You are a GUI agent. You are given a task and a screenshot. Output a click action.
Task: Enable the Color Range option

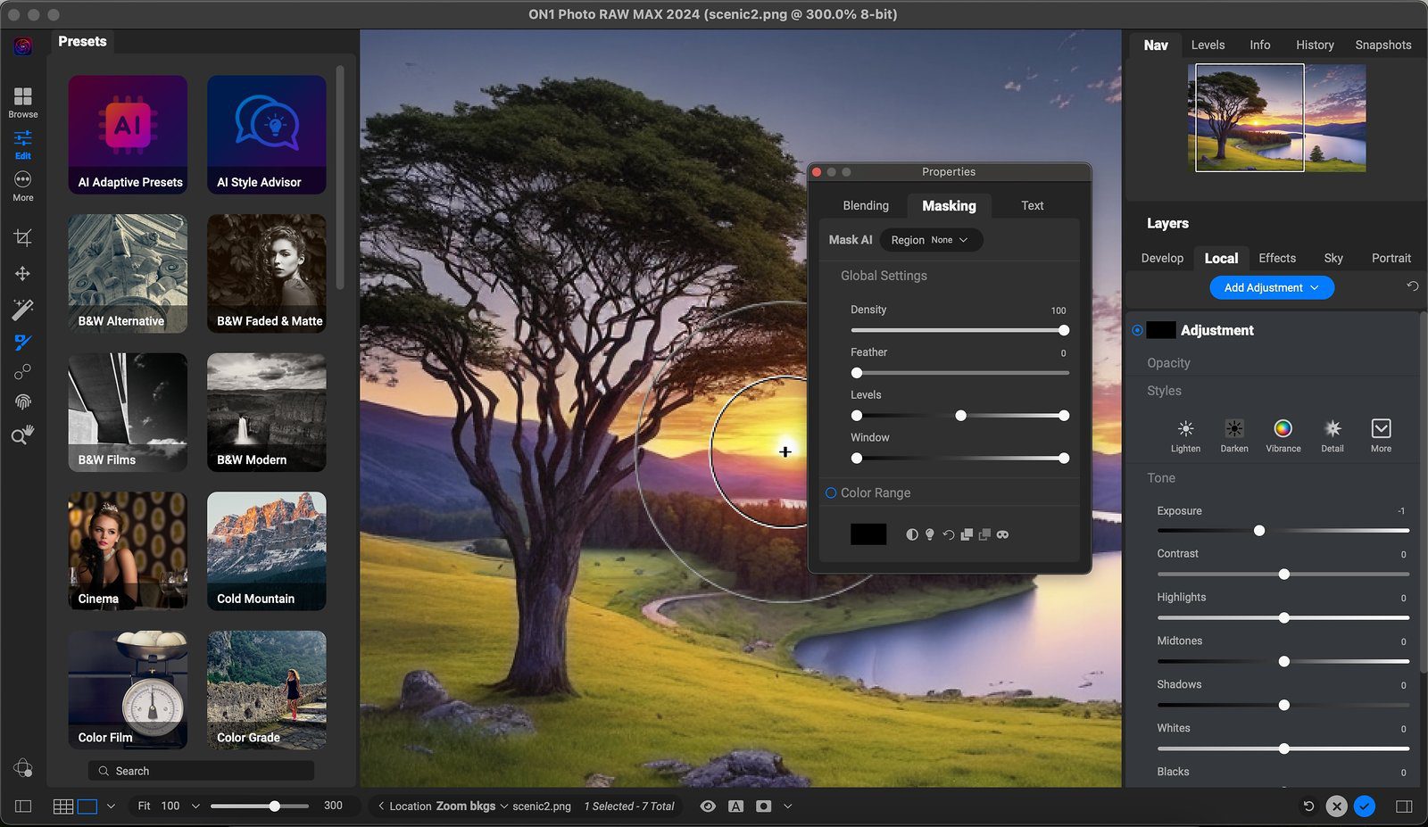(830, 492)
